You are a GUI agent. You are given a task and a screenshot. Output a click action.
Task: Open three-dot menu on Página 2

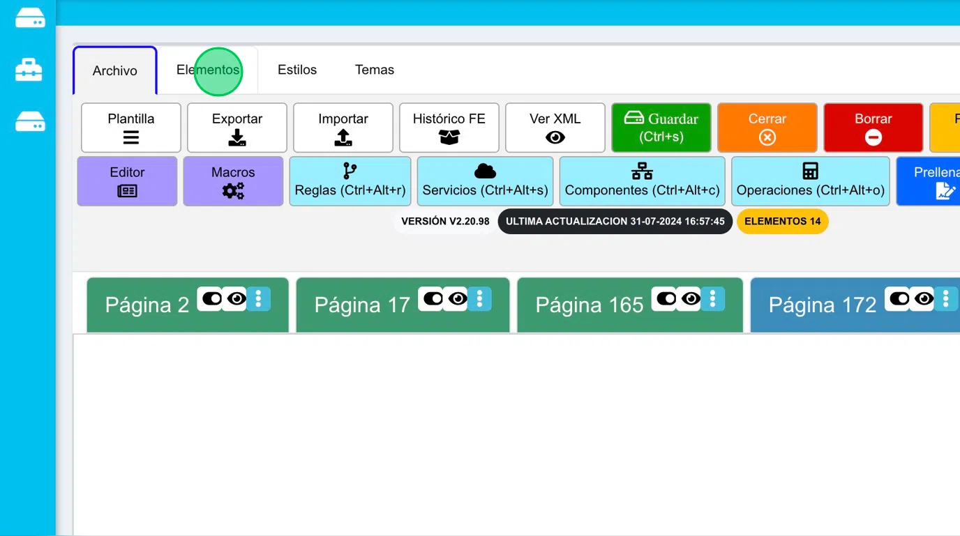coord(258,299)
